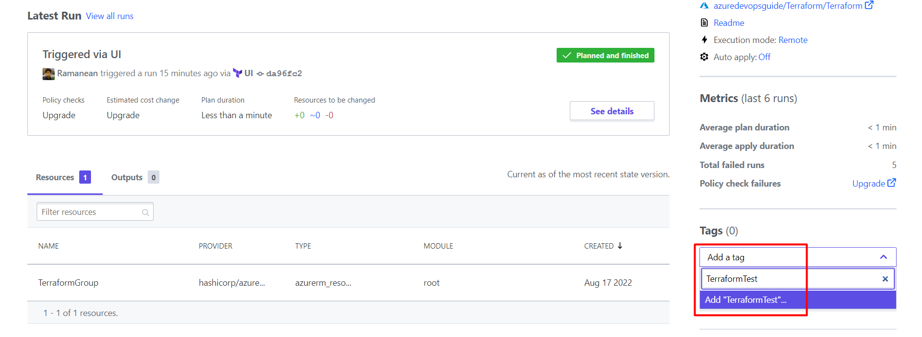Click the Planned and finished status badge
This screenshot has width=922, height=337.
coord(606,55)
